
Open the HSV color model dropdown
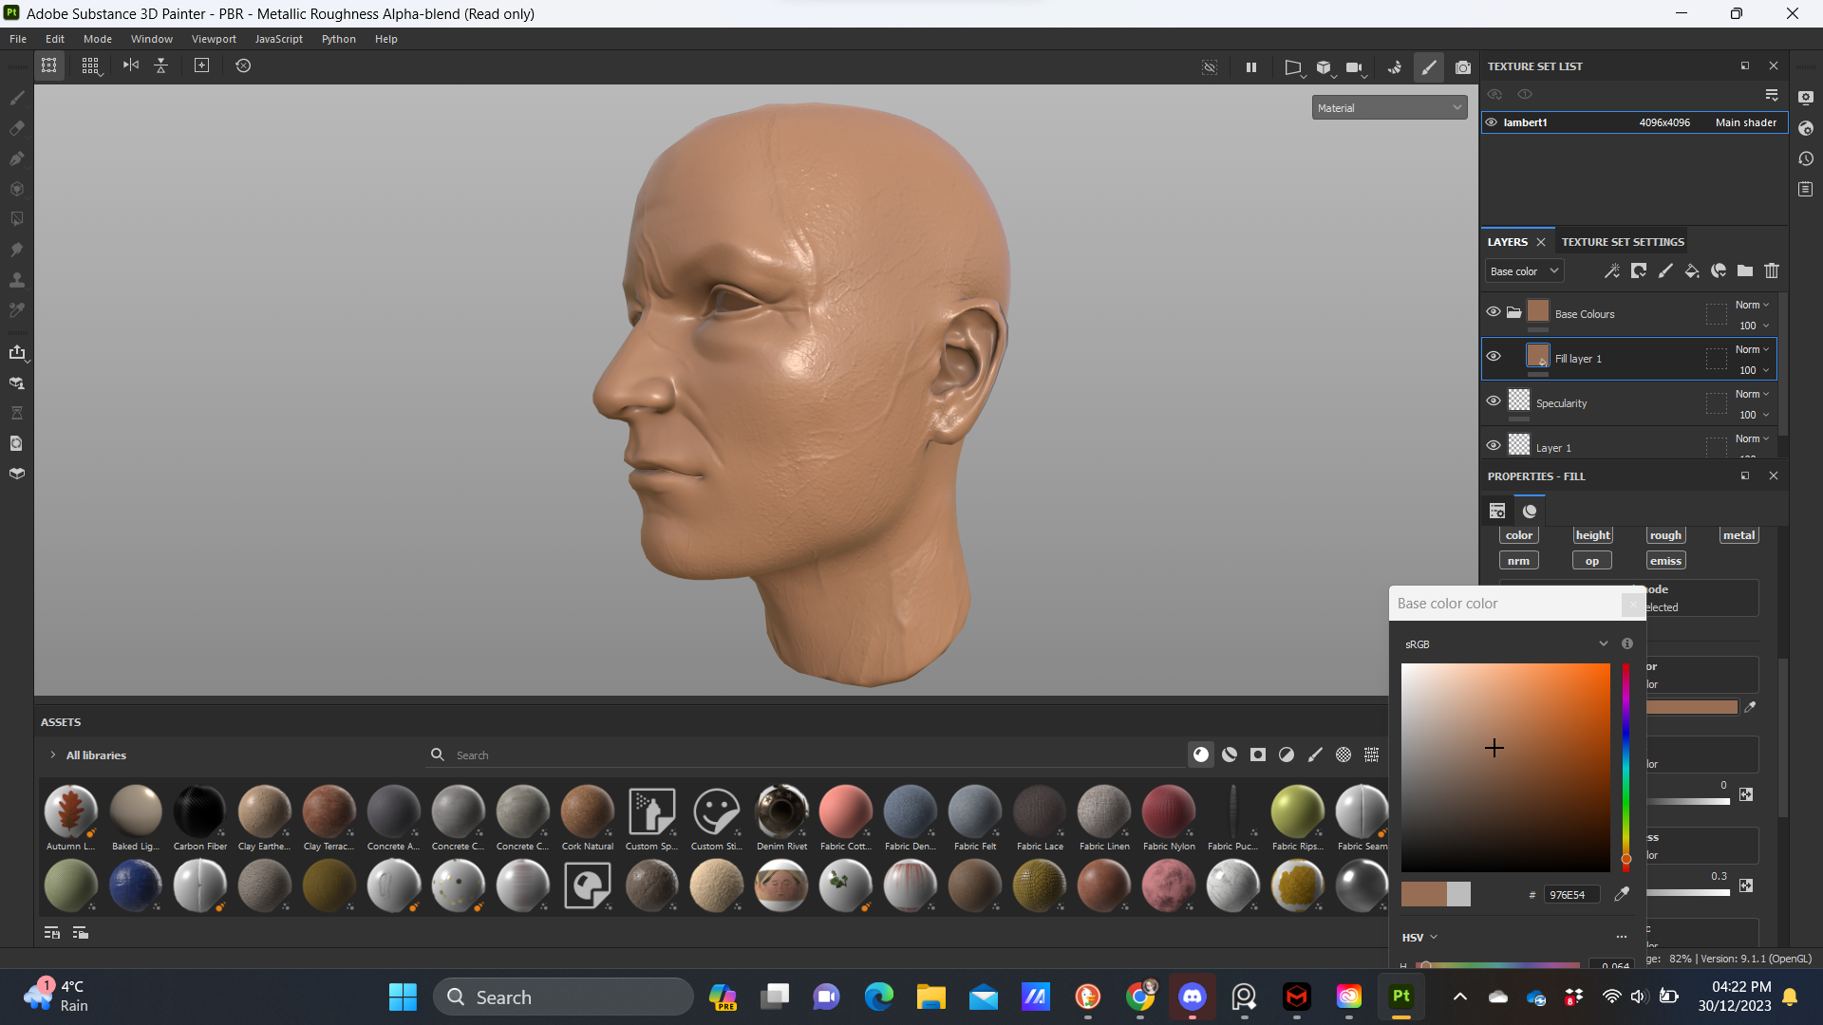[x=1419, y=938]
